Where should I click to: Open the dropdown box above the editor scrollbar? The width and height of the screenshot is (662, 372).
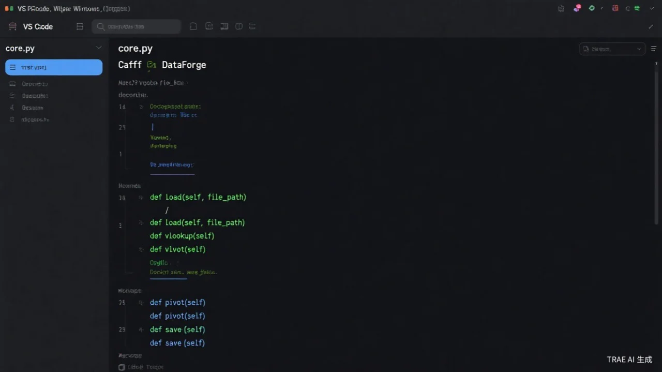coord(612,49)
